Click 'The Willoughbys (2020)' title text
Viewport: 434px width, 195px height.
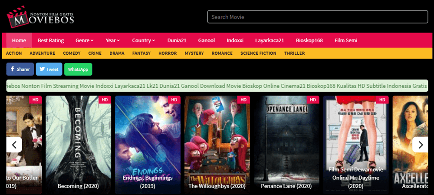pos(217,186)
